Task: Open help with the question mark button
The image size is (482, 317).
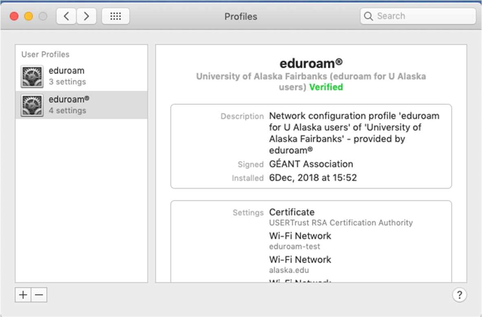Action: point(459,295)
